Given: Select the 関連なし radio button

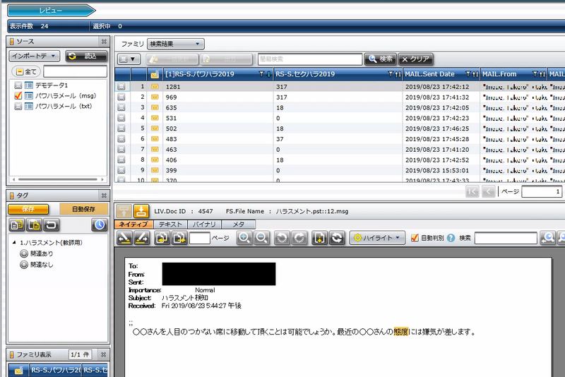Looking at the screenshot, I should click(24, 265).
